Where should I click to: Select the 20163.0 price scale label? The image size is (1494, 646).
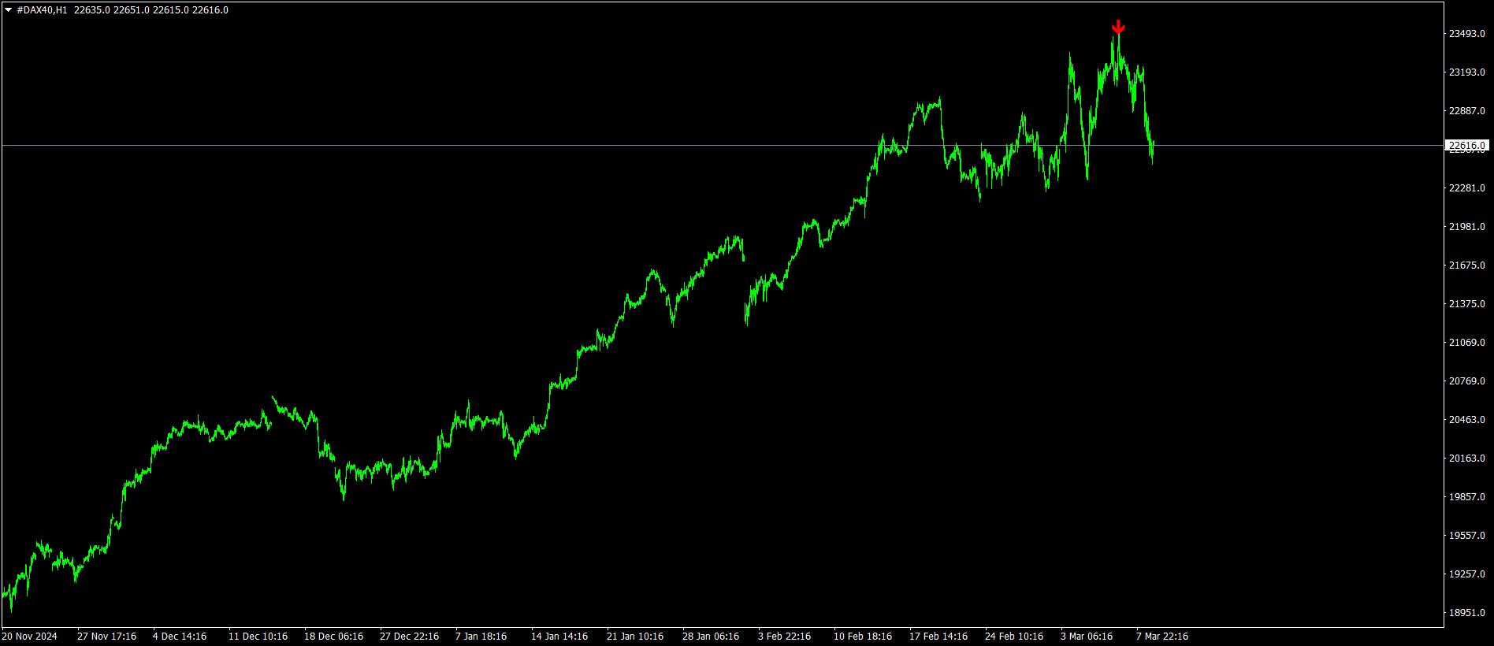(1467, 459)
